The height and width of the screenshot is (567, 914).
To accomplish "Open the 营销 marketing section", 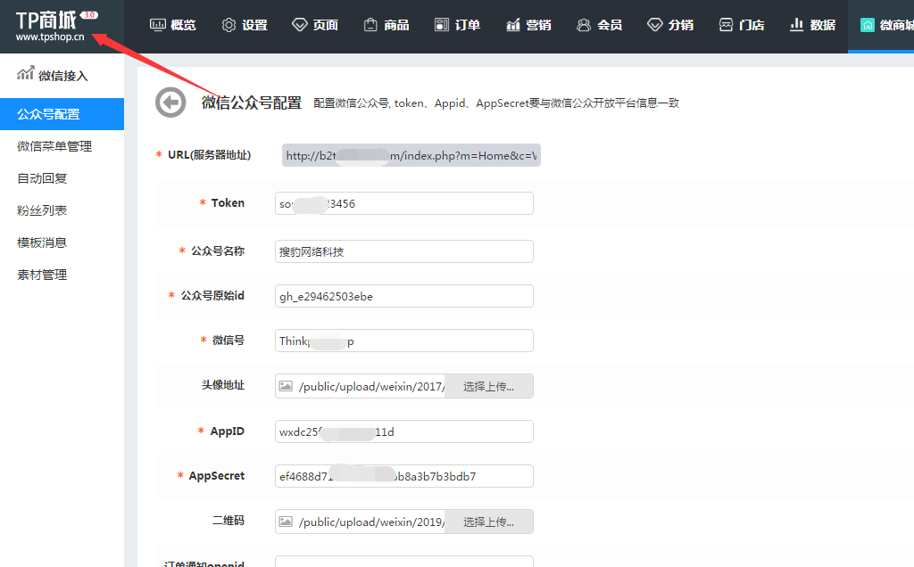I will tap(528, 25).
